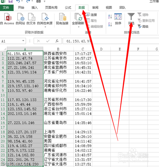This screenshot has width=159, height=167.
Task: Click the 清除 filter clear button
Action: point(143,15)
